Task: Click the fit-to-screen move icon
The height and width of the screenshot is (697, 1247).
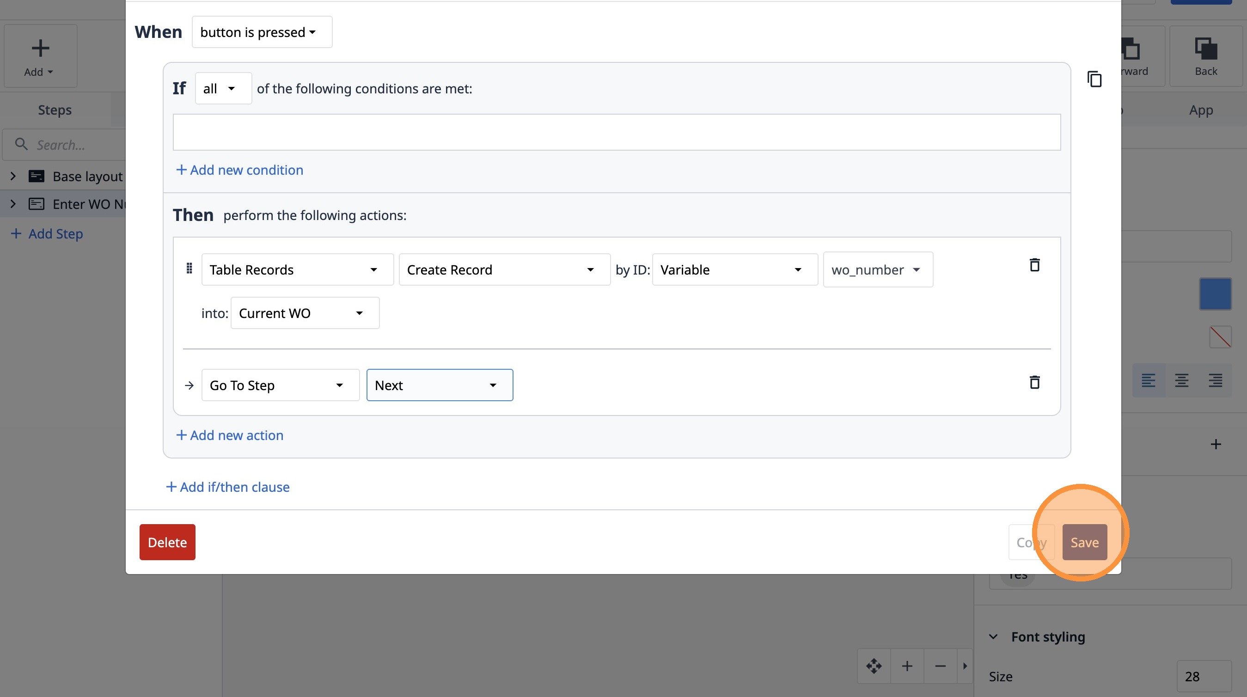Action: tap(874, 666)
